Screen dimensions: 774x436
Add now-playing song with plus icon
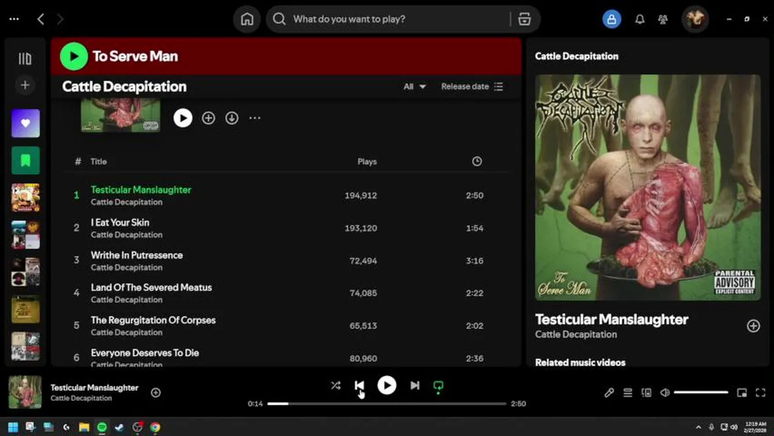click(x=156, y=392)
